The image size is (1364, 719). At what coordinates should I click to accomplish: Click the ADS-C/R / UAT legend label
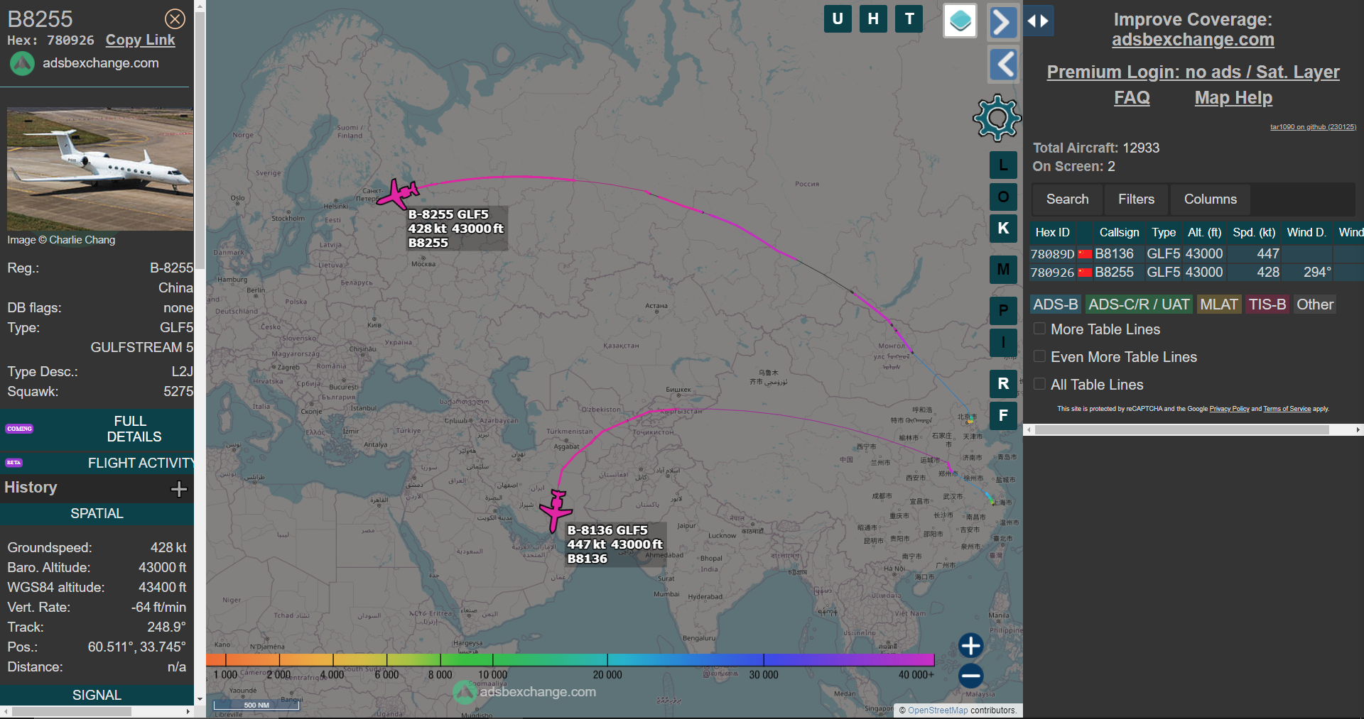(x=1139, y=304)
